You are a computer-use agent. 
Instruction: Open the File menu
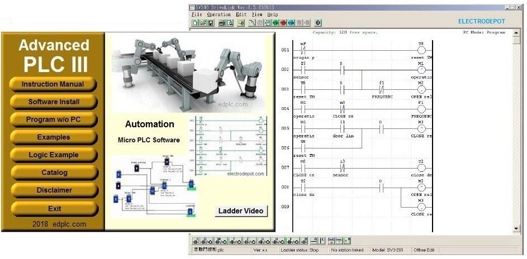click(197, 15)
